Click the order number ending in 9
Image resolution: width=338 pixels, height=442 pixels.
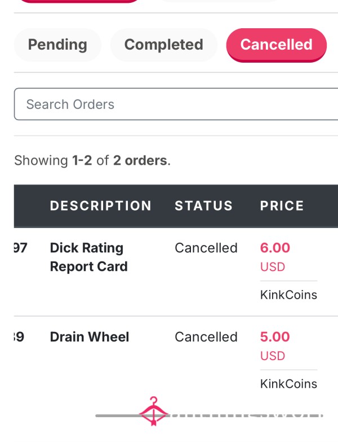[x=19, y=336]
